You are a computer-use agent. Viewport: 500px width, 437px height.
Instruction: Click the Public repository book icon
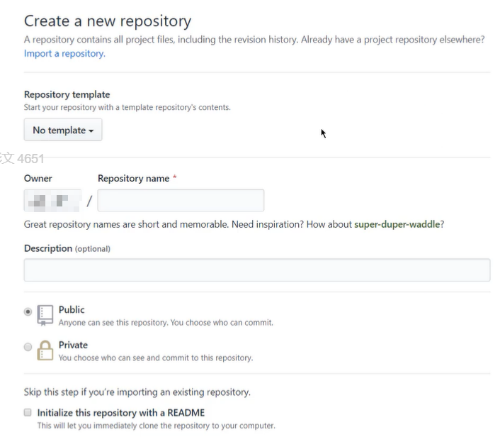pyautogui.click(x=45, y=314)
